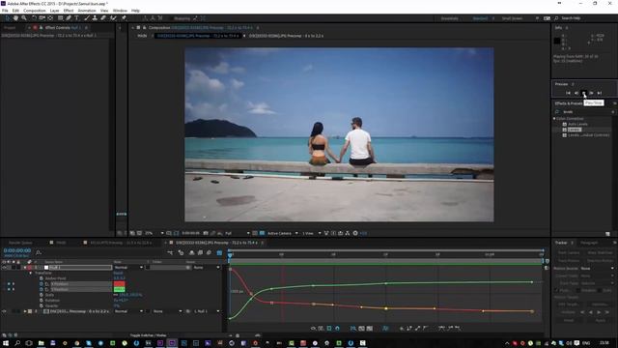Hide the precomp layer 2 with eye
618x348 pixels.
[x=4, y=311]
